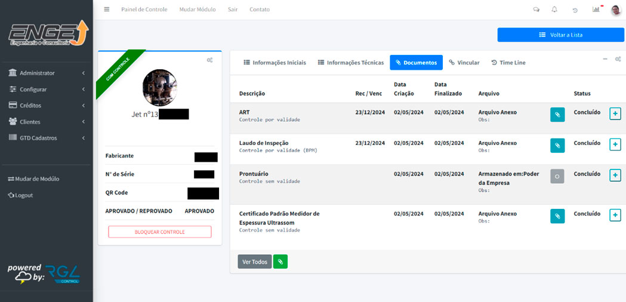This screenshot has height=302, width=626.
Task: Open the notifications bell icon
Action: (554, 10)
